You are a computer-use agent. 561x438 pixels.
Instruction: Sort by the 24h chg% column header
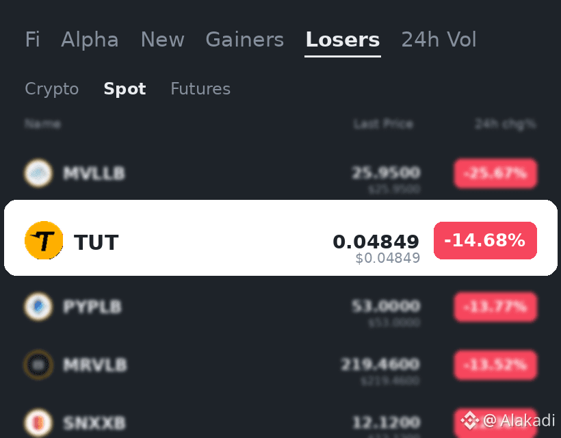(x=505, y=124)
